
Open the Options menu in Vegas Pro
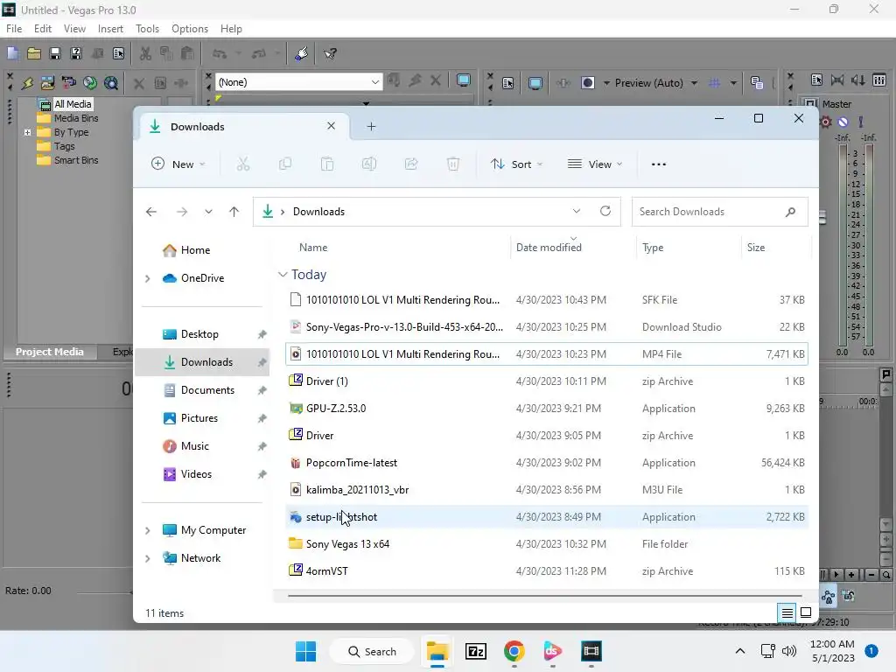click(190, 29)
